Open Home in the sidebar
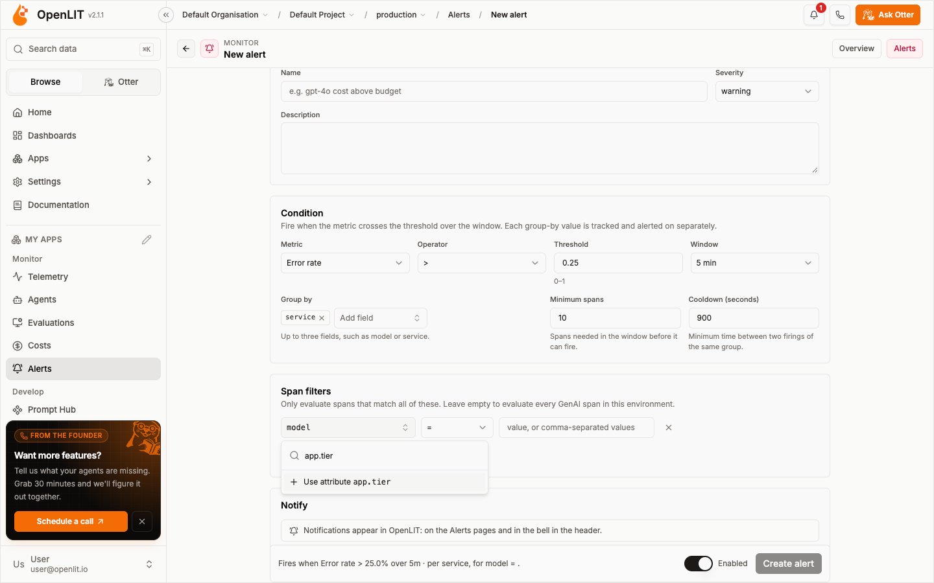This screenshot has height=583, width=934. 83,112
